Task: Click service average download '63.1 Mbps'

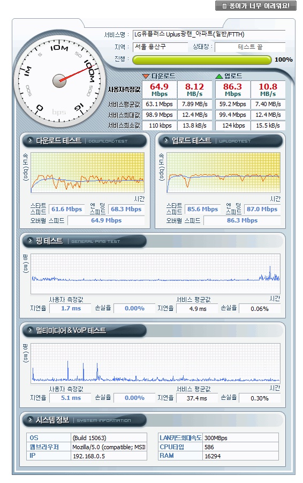Action: (x=160, y=104)
